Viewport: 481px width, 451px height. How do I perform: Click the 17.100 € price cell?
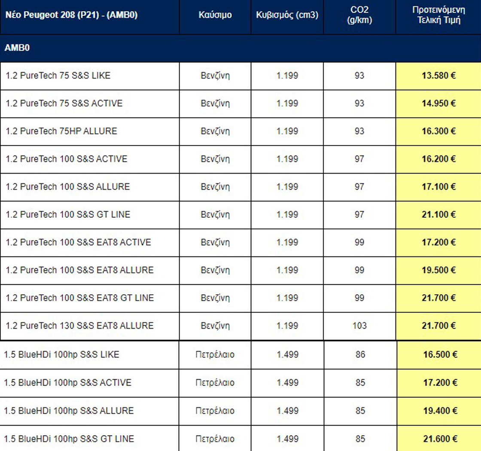pos(438,186)
